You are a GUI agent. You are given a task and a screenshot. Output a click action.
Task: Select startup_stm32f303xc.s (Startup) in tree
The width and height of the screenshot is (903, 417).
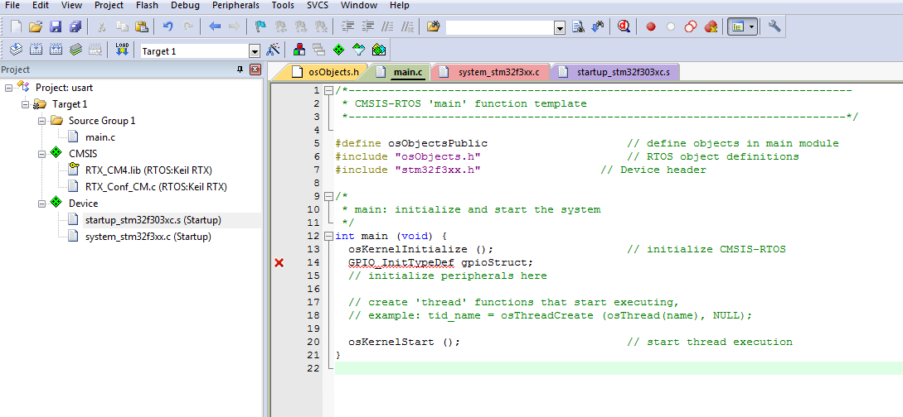coord(153,220)
